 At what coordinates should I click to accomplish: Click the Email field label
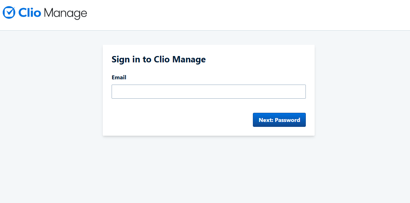click(119, 78)
